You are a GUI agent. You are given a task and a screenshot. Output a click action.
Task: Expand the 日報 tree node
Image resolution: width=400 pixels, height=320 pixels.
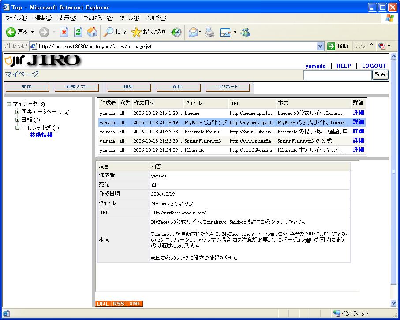(x=18, y=120)
